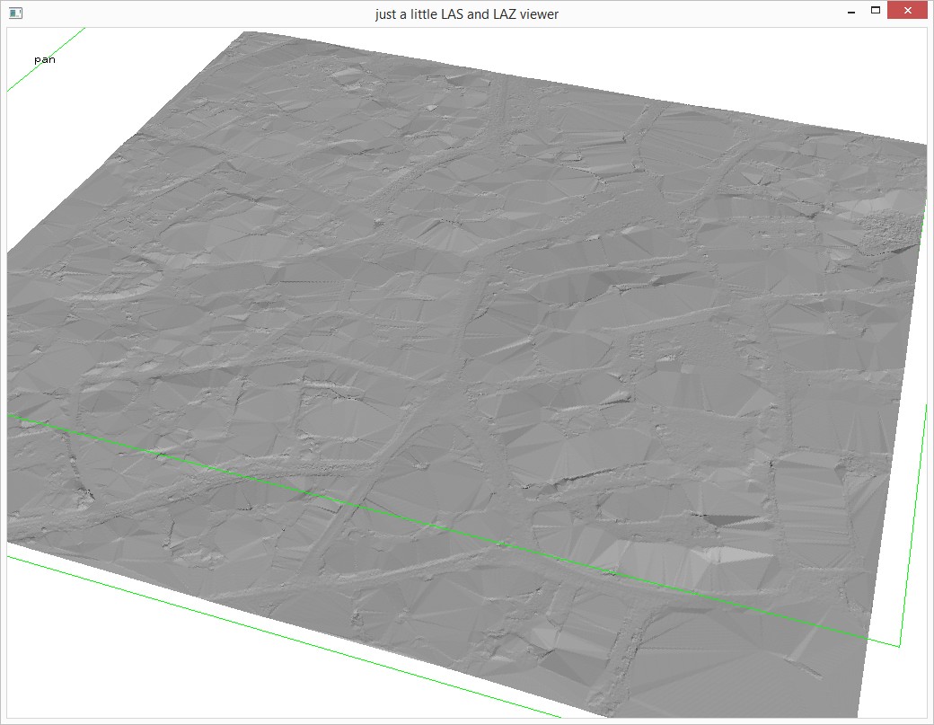Click the window title text
This screenshot has height=725, width=934.
tap(466, 13)
